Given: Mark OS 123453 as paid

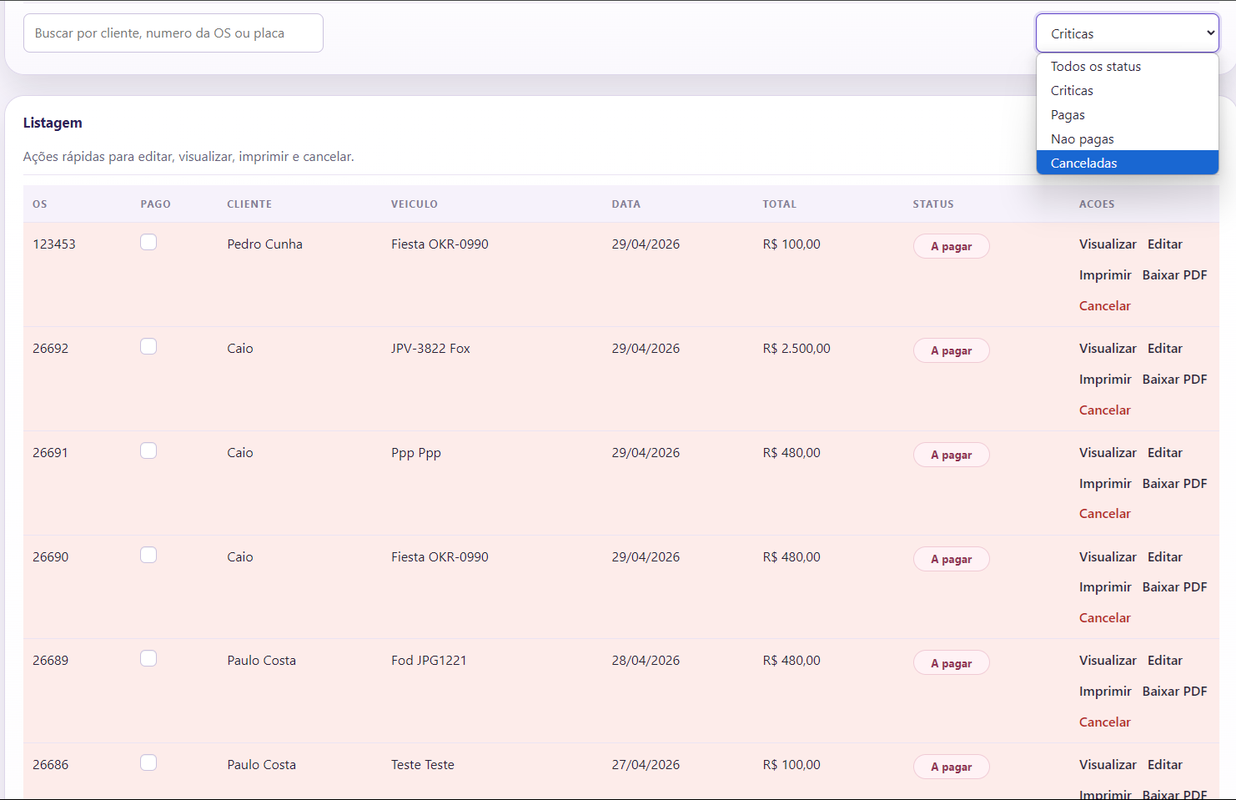Looking at the screenshot, I should point(148,242).
